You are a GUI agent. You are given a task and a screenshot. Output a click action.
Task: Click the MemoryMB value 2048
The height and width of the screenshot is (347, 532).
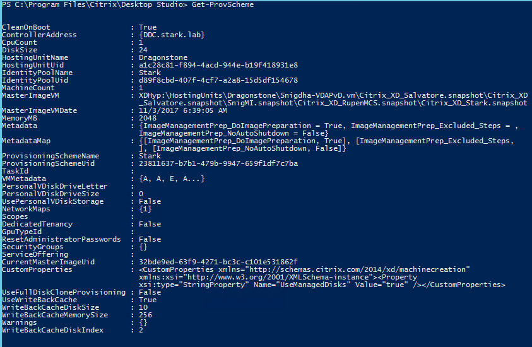(x=148, y=118)
